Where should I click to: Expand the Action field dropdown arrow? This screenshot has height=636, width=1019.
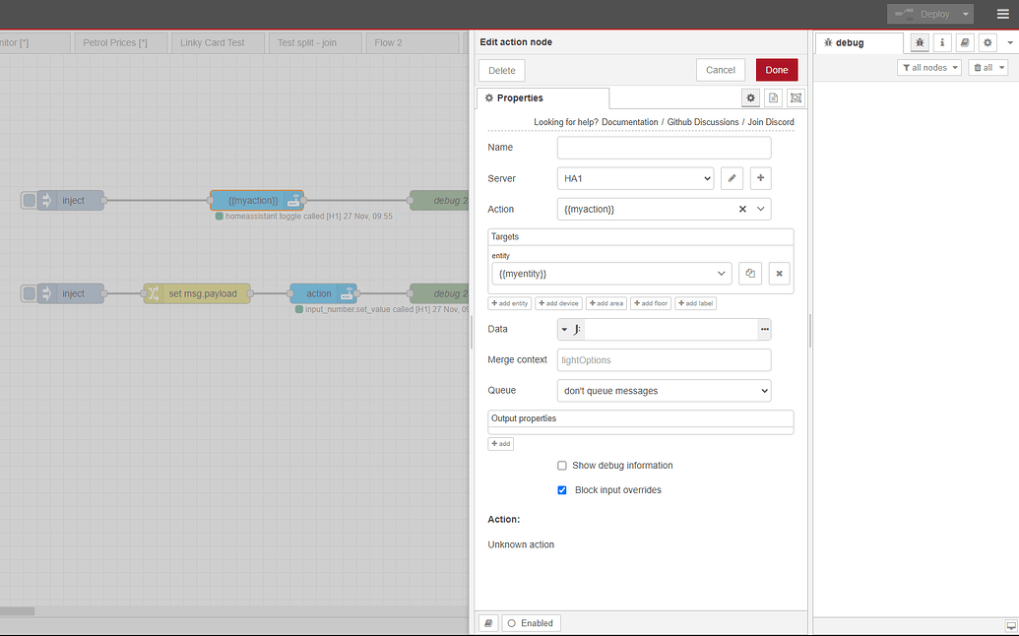pos(760,209)
